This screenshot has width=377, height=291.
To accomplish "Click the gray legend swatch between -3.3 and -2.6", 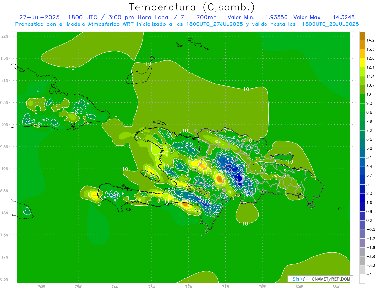I will pos(362,261).
